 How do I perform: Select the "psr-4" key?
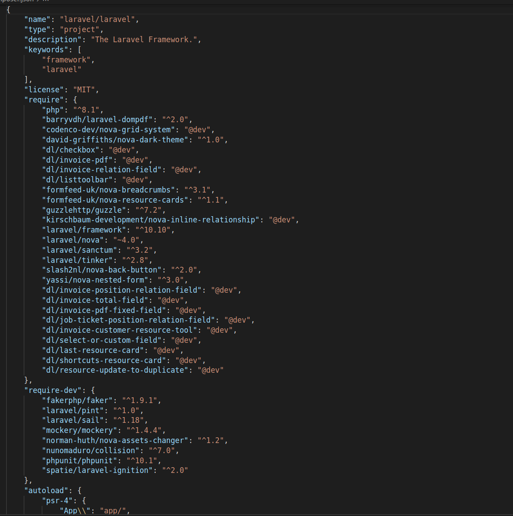point(56,500)
